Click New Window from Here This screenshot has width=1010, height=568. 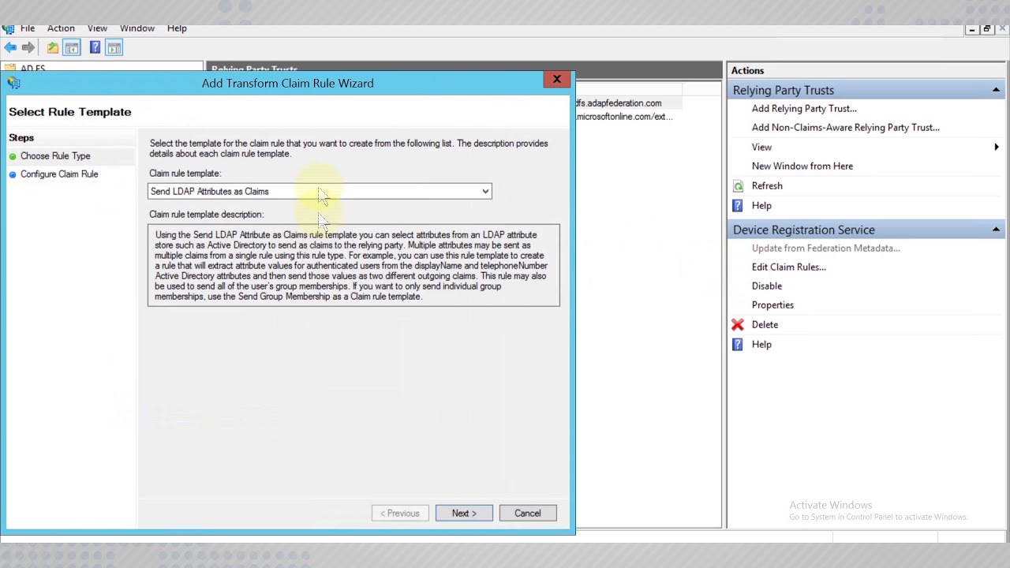802,166
